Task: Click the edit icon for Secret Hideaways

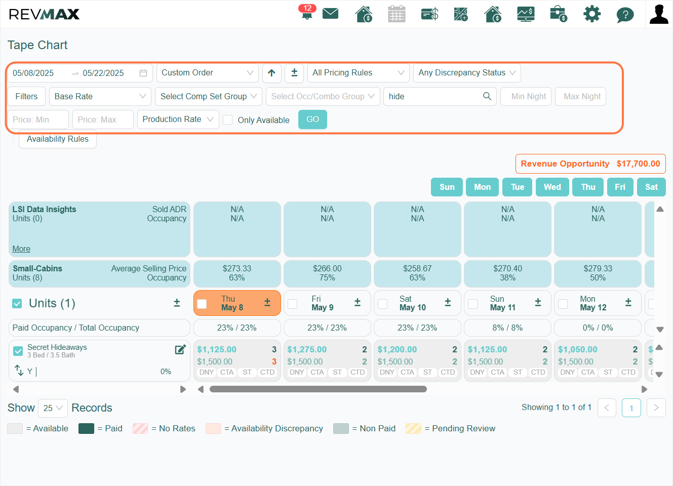Action: [180, 349]
